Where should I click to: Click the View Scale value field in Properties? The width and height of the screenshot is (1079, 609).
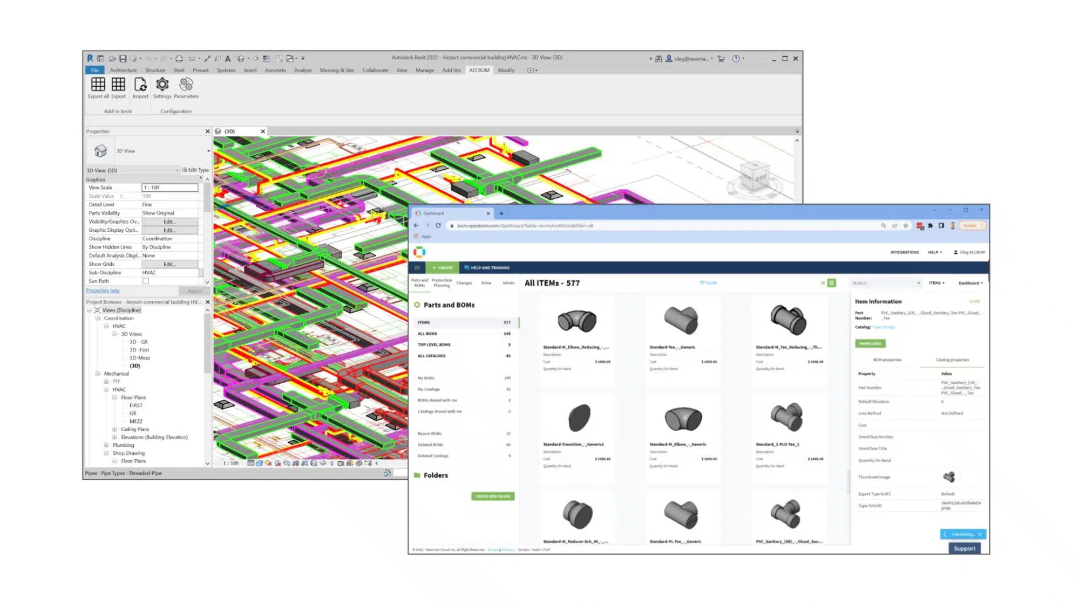[169, 188]
